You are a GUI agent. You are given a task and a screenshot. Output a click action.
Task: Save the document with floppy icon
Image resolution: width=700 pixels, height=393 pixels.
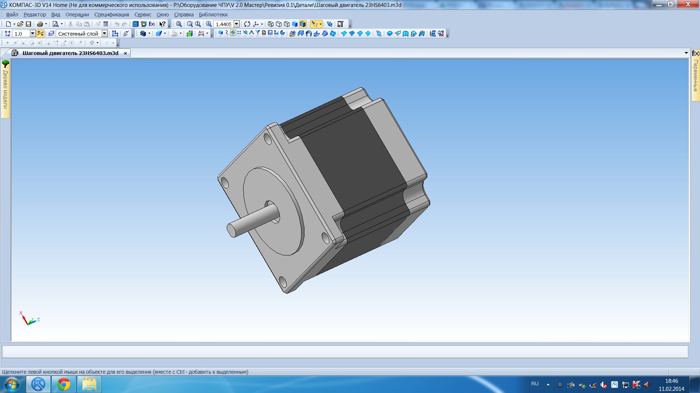point(28,24)
